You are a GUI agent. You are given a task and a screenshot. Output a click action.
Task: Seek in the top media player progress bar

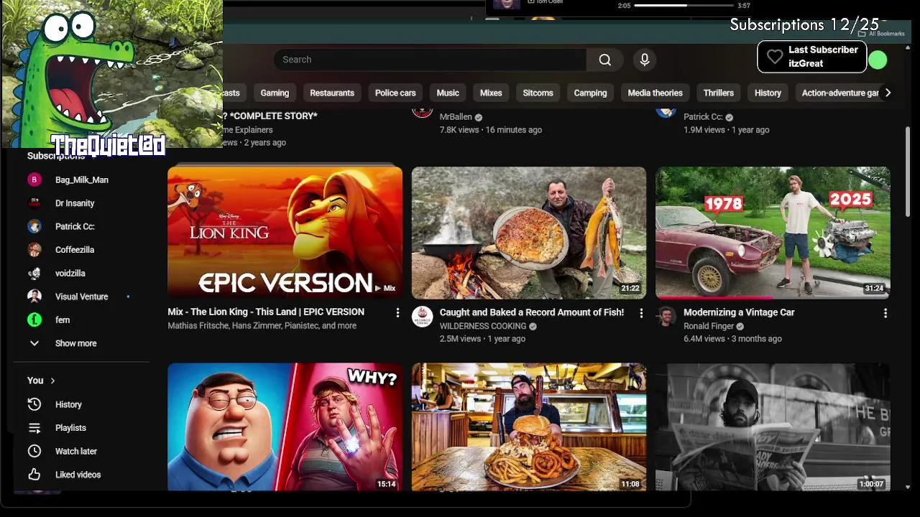(x=683, y=6)
